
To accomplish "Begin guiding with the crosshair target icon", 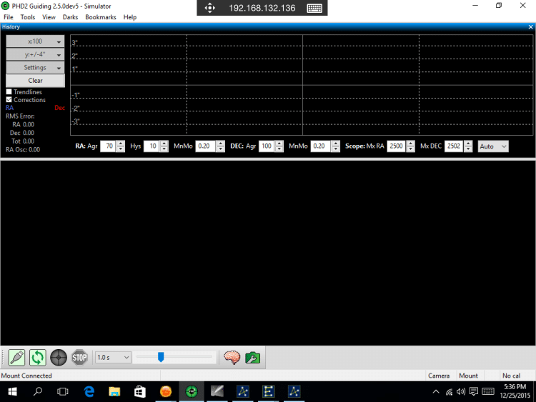I will [x=59, y=358].
